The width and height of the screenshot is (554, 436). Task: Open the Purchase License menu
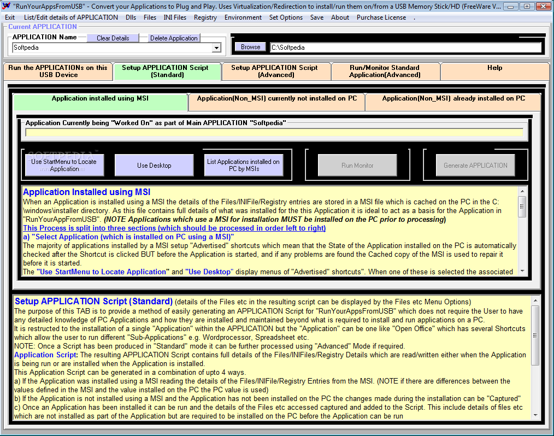[x=381, y=17]
